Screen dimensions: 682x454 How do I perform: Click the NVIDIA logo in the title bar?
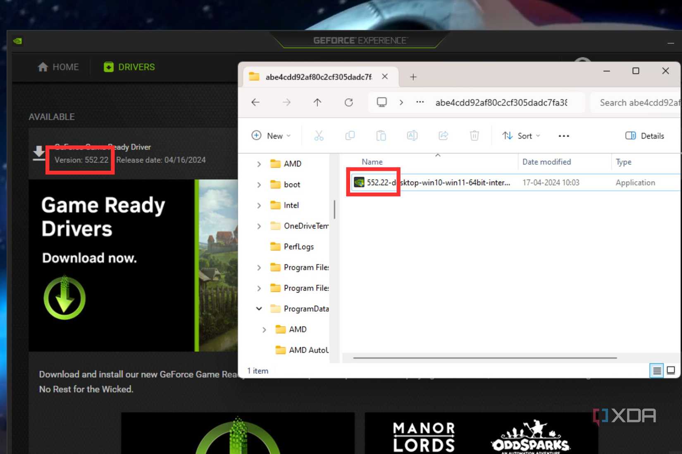[17, 41]
